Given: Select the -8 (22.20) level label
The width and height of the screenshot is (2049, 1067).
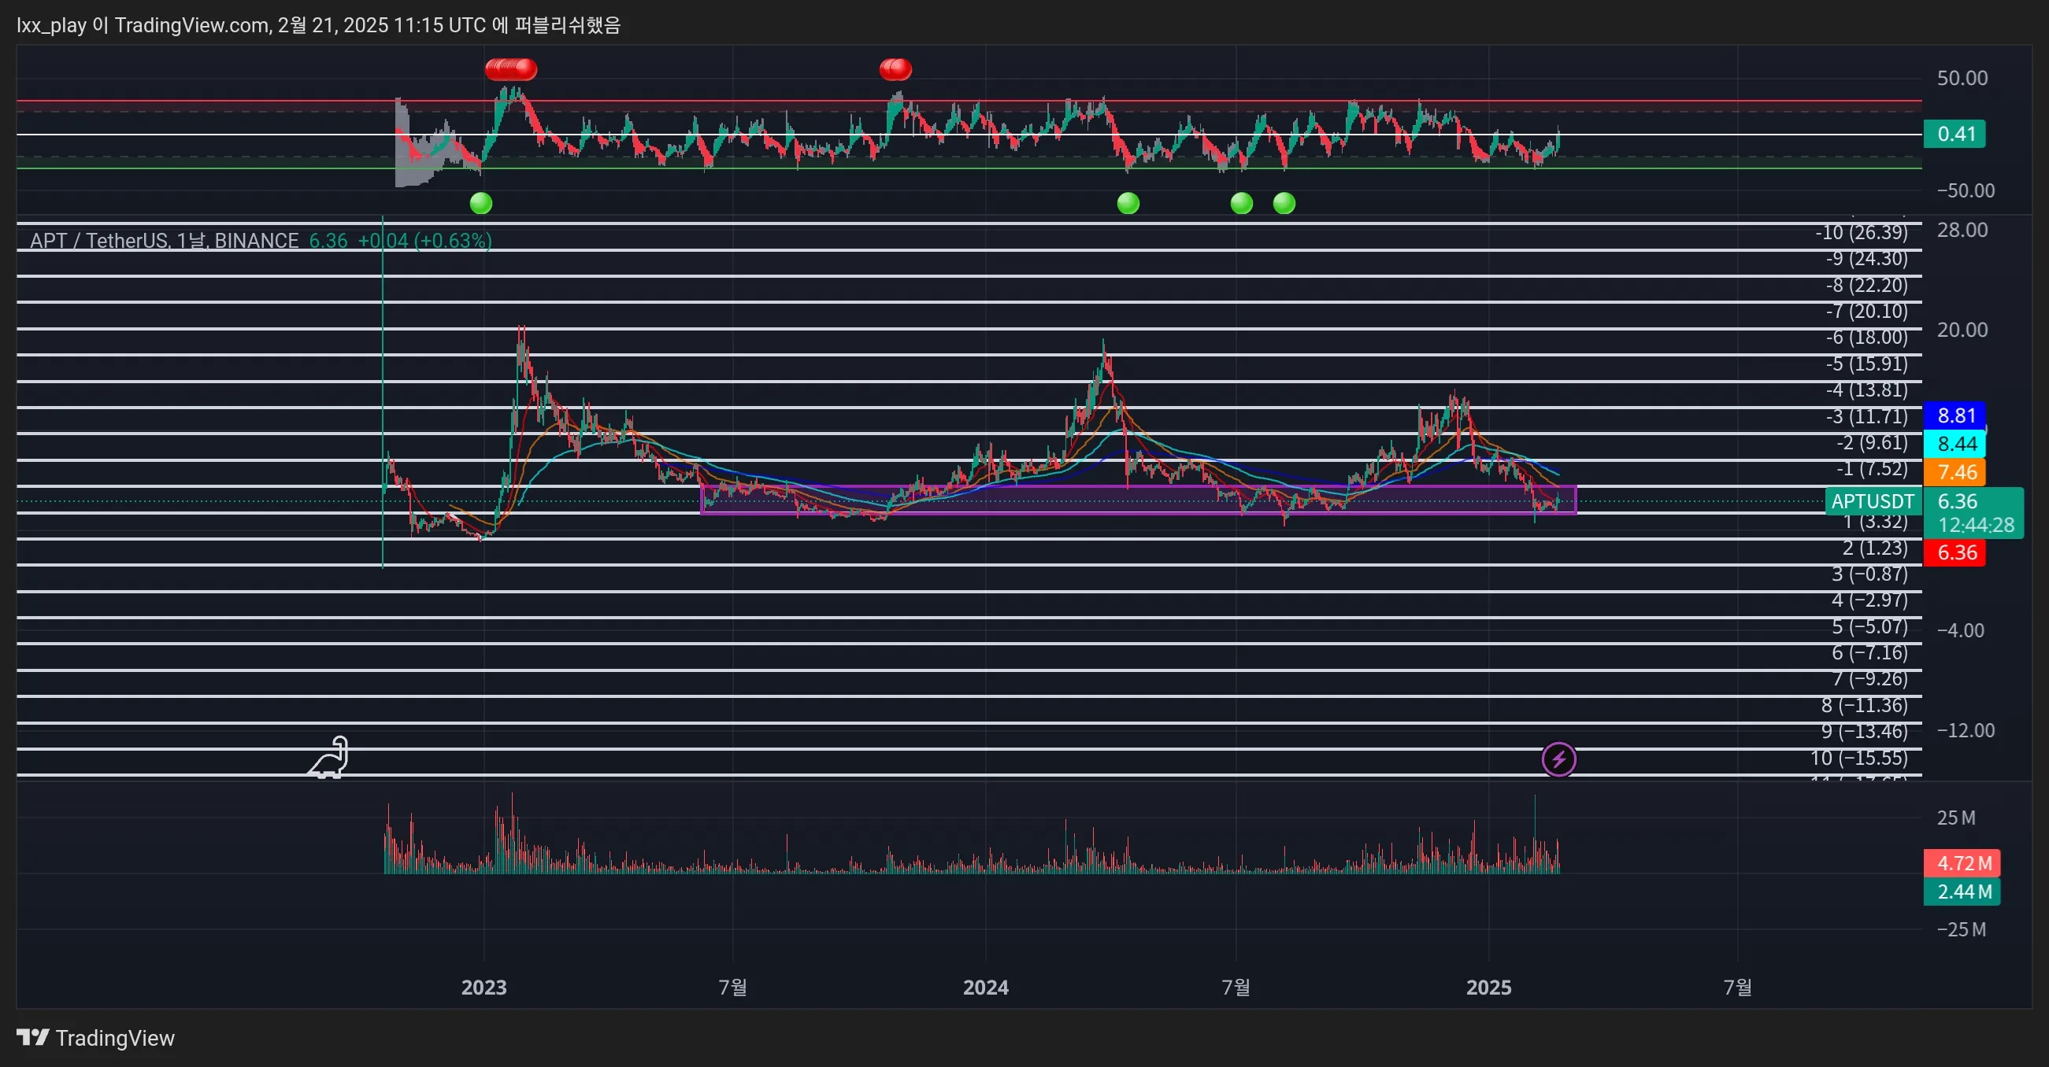Looking at the screenshot, I should point(1866,286).
